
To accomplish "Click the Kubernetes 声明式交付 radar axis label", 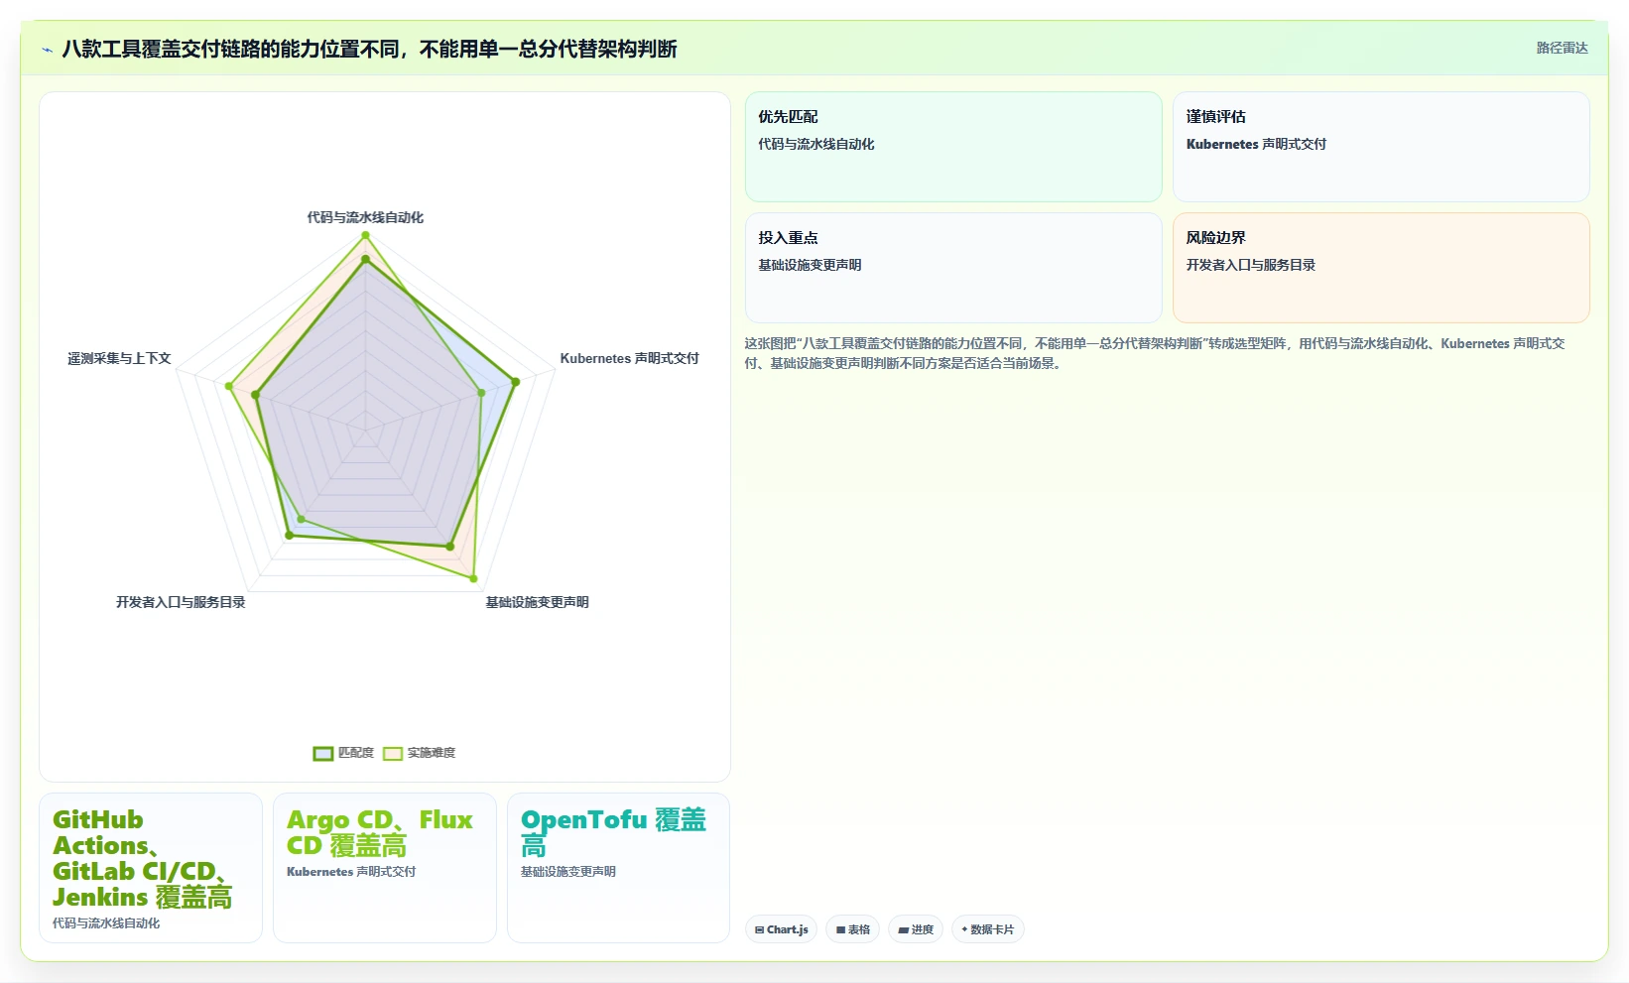I will tap(629, 358).
